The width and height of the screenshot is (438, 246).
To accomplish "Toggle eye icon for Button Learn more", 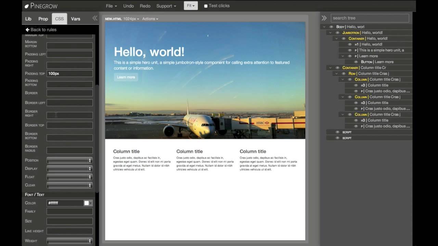I will coord(356,62).
